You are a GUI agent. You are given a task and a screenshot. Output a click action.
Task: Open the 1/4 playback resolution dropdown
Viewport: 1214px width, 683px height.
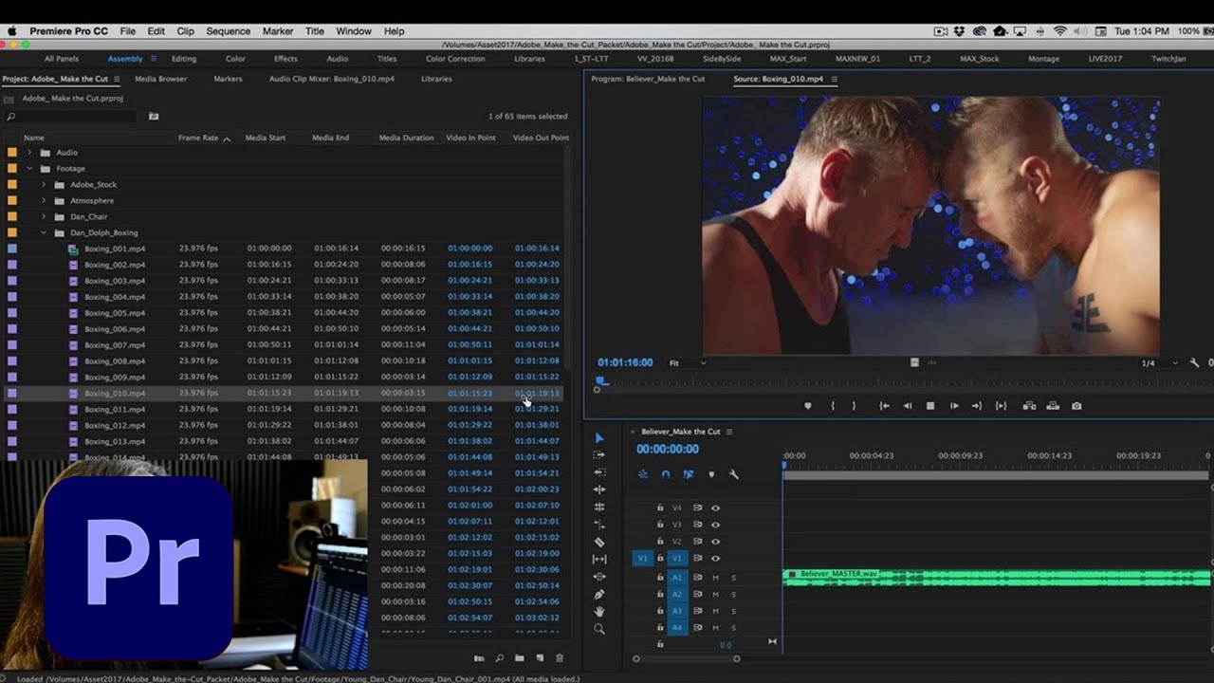1158,363
